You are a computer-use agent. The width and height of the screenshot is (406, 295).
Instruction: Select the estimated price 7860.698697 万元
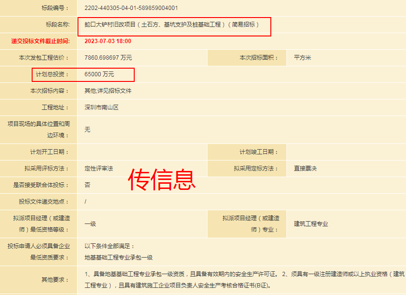tap(108, 58)
